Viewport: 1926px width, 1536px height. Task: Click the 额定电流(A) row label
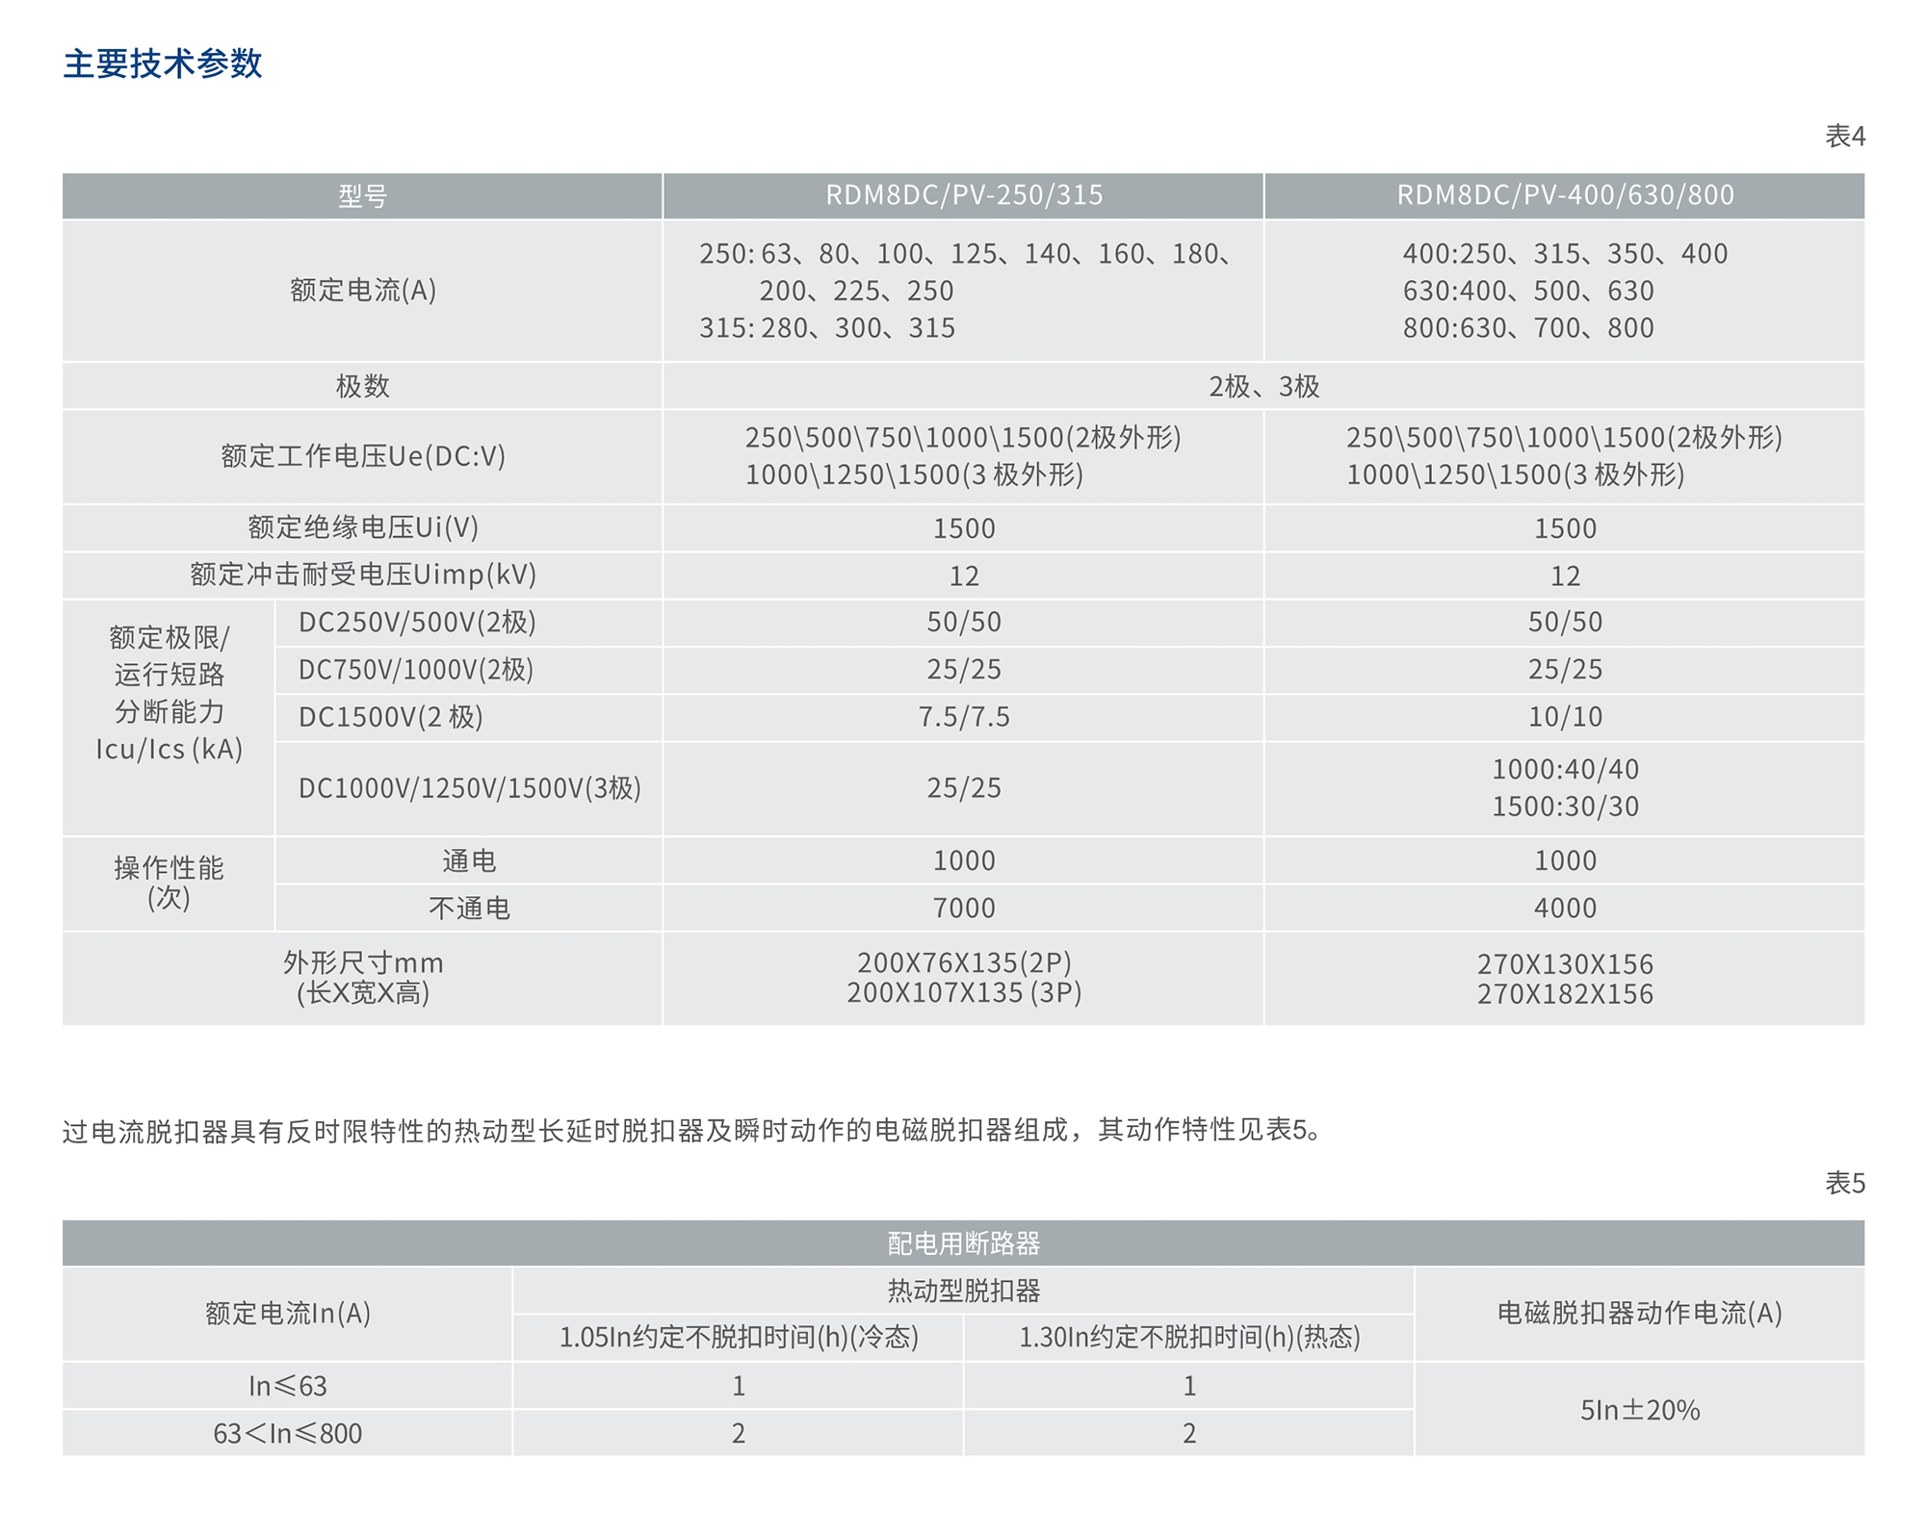pyautogui.click(x=363, y=291)
